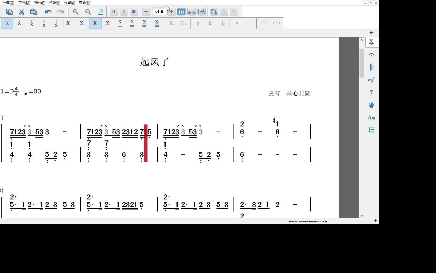
Task: Click the vertical scrollbar up arrow
Action: pos(361,40)
